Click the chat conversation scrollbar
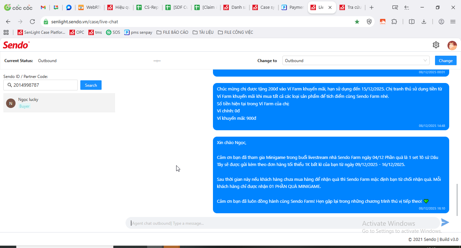Image resolution: width=461 pixels, height=248 pixels. tap(457, 200)
